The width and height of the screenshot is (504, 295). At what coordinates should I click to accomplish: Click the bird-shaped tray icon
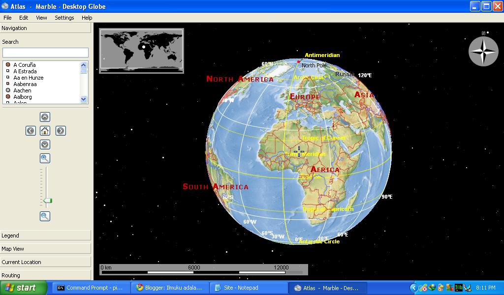click(468, 288)
